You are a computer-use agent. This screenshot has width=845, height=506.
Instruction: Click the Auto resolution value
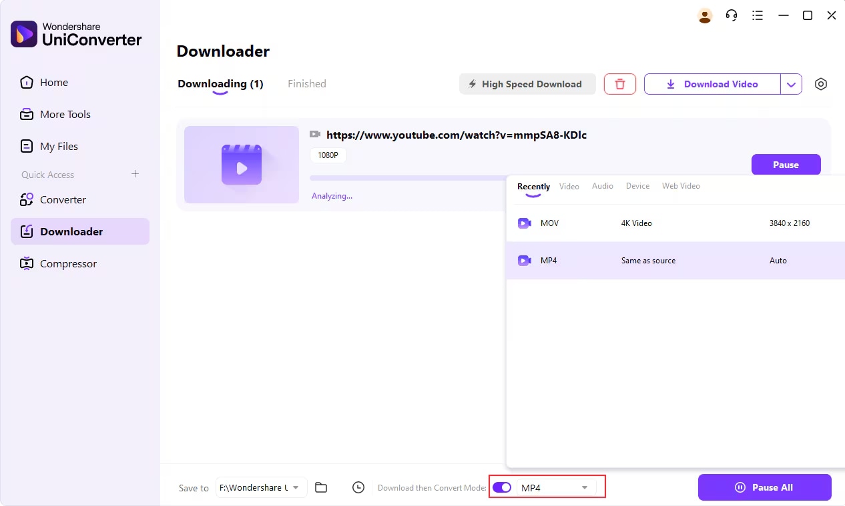coord(778,261)
